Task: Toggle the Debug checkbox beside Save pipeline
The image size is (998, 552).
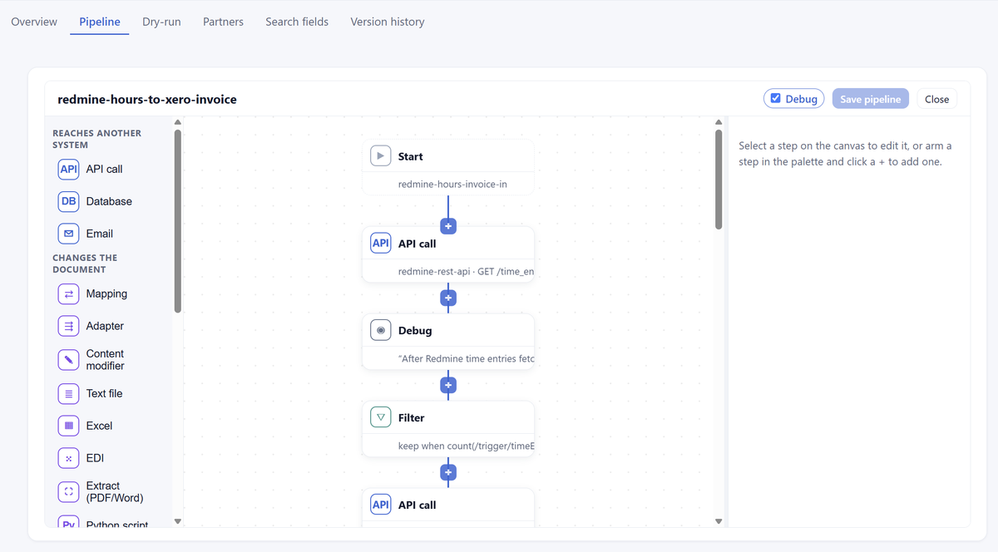Action: pos(776,99)
